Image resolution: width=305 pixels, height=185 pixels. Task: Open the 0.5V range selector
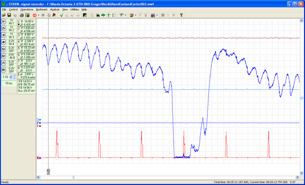[x=12, y=55]
